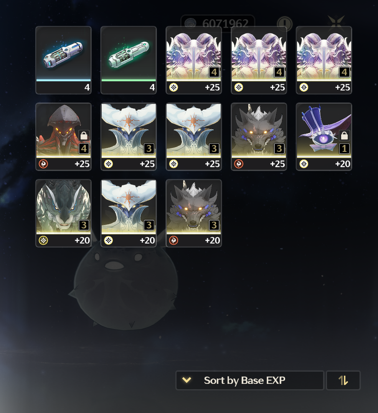Toggle the ascending/descending sort order button

[343, 380]
